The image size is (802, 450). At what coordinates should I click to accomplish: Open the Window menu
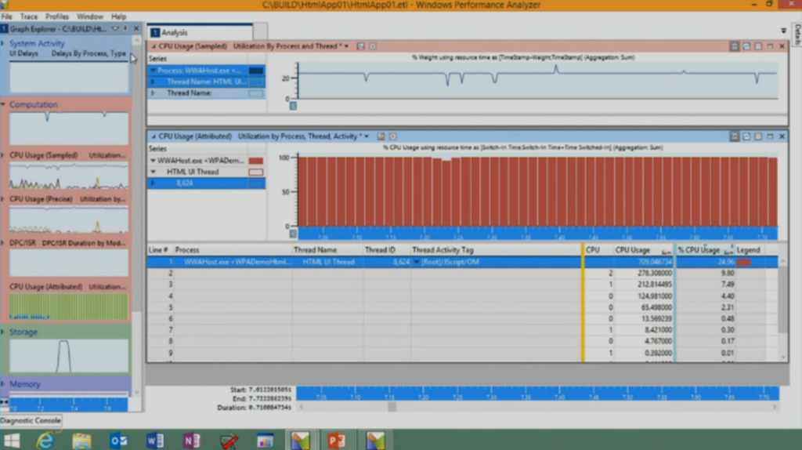point(89,16)
